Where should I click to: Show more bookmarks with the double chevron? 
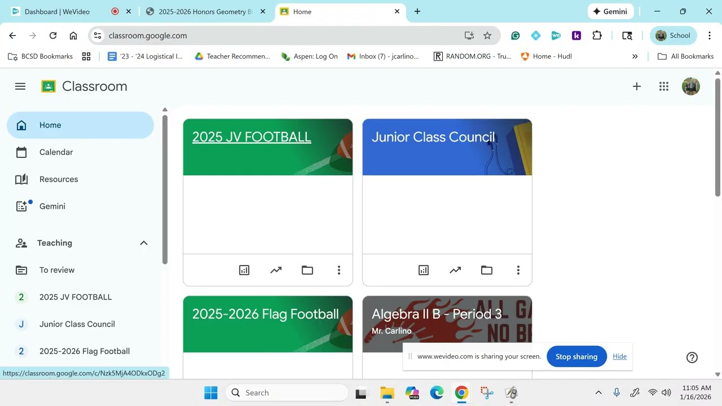point(635,56)
